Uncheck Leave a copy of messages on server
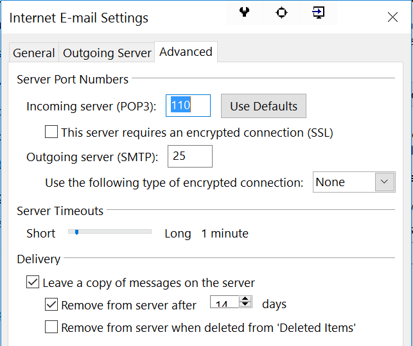413x346 pixels. 33,282
